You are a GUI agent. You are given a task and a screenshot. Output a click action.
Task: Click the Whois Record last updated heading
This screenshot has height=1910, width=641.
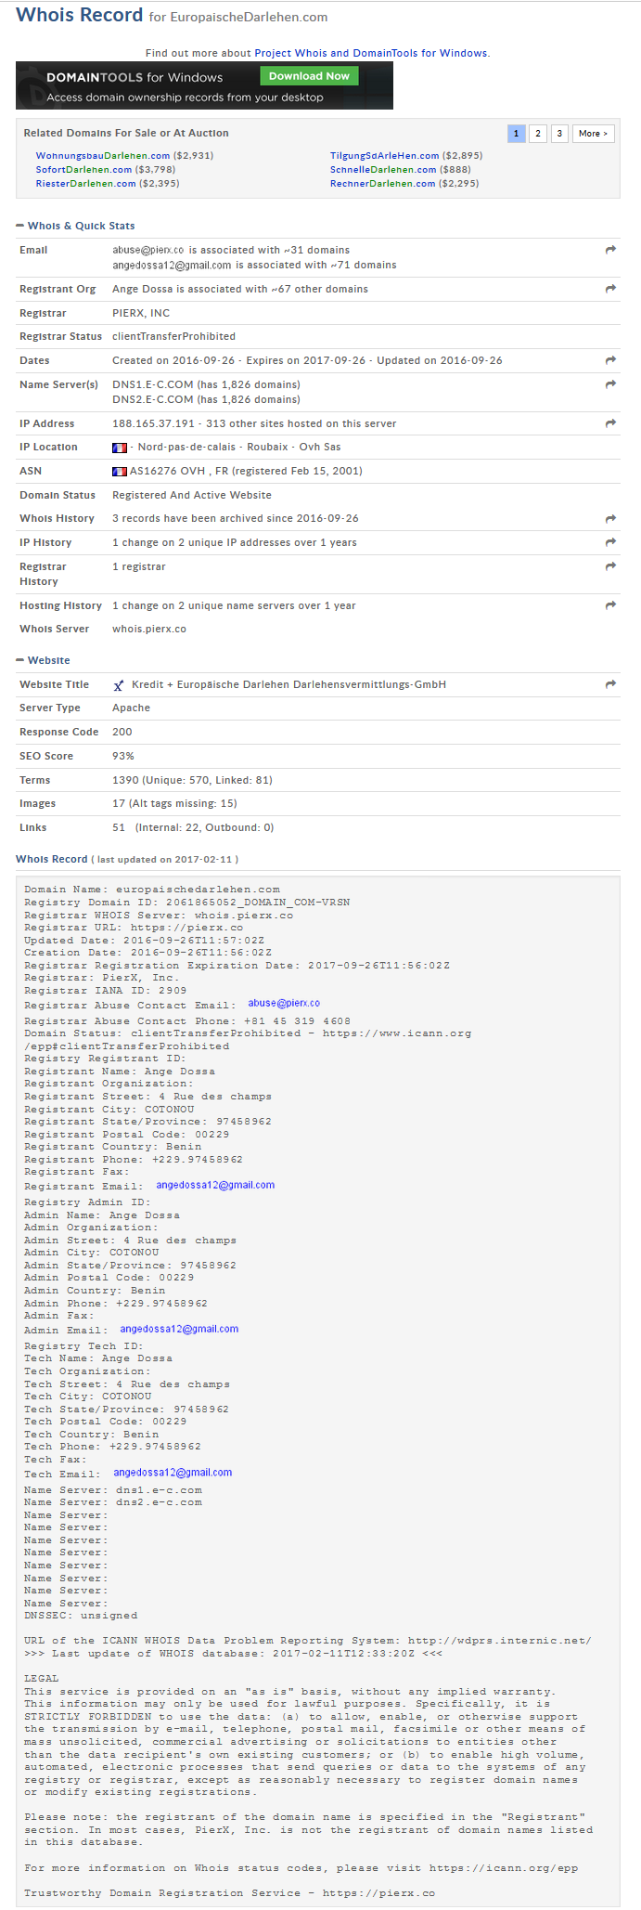(x=127, y=859)
